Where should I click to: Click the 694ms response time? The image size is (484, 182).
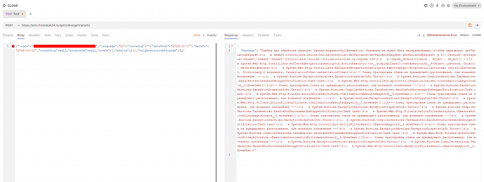[x=464, y=35]
